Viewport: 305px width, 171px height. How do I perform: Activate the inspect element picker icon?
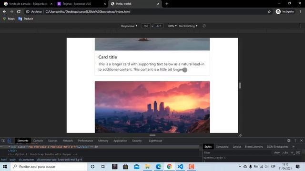(x=3, y=141)
